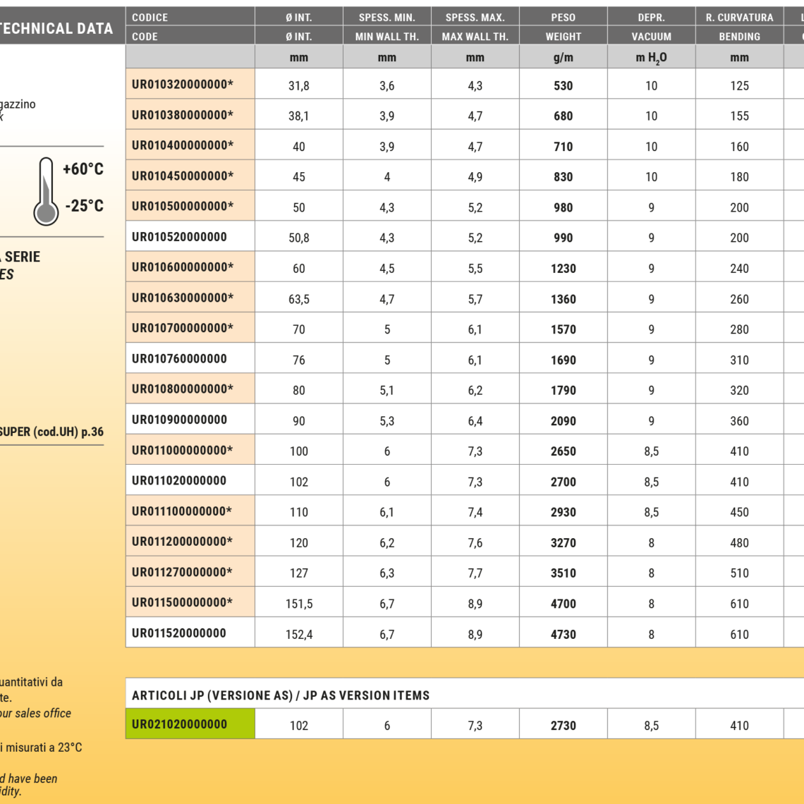Viewport: 804px width, 804px height.
Task: Open the SUPER (cod.UH) p.36 reference
Action: click(51, 432)
